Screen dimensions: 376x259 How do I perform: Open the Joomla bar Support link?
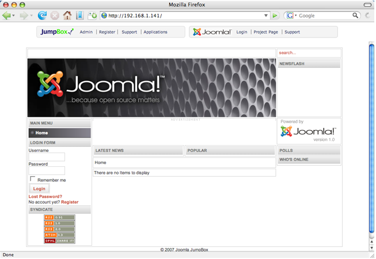[292, 32]
